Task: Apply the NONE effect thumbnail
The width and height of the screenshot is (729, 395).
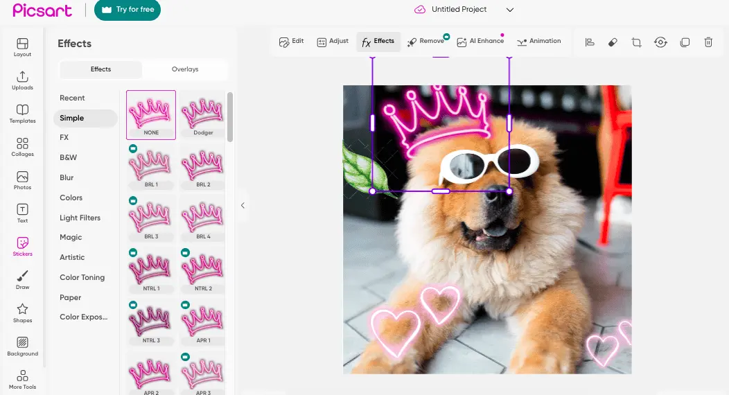Action: pyautogui.click(x=151, y=115)
